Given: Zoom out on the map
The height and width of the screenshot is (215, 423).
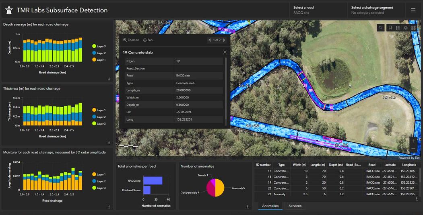Looking at the screenshot, I should click(x=413, y=149).
